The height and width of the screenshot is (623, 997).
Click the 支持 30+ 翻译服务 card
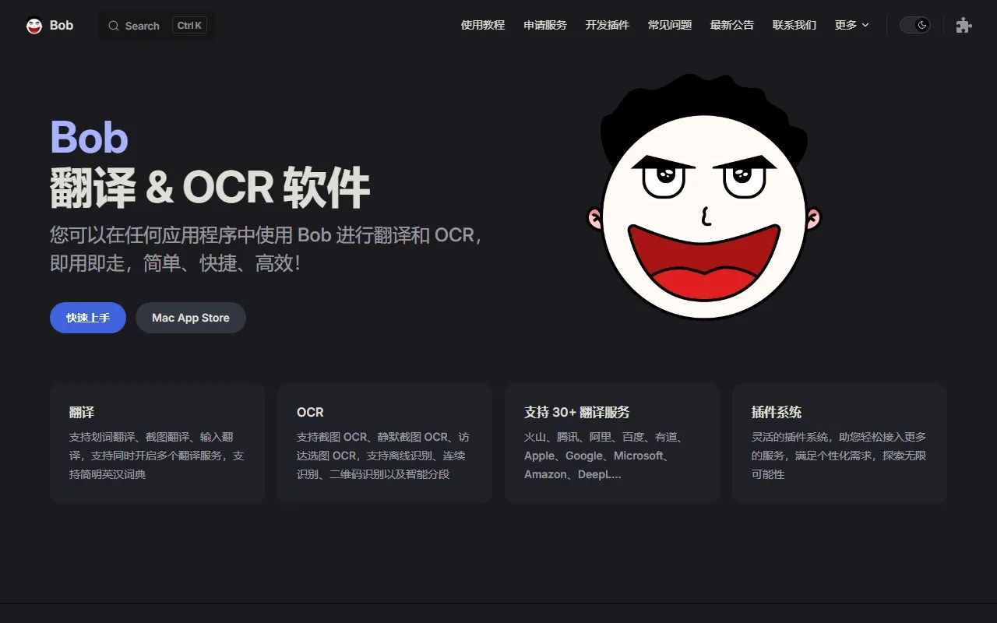click(x=612, y=442)
